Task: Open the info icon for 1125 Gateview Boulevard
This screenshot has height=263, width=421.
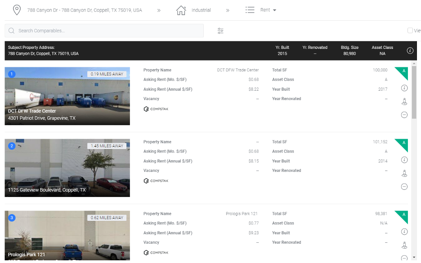Action: [404, 160]
